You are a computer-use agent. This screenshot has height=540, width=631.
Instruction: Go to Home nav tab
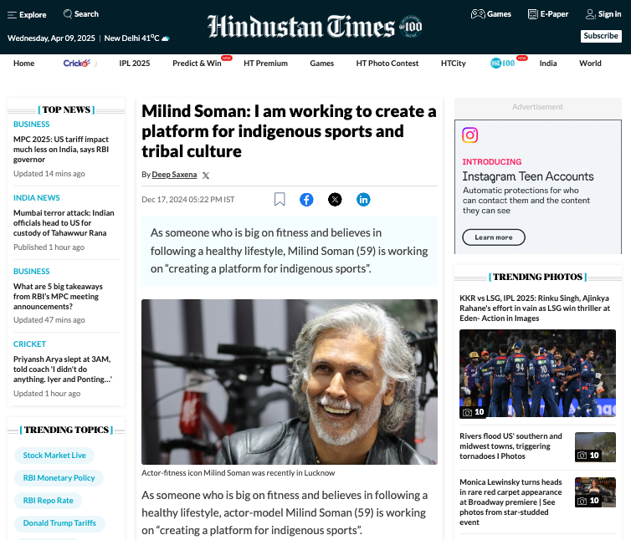[23, 64]
